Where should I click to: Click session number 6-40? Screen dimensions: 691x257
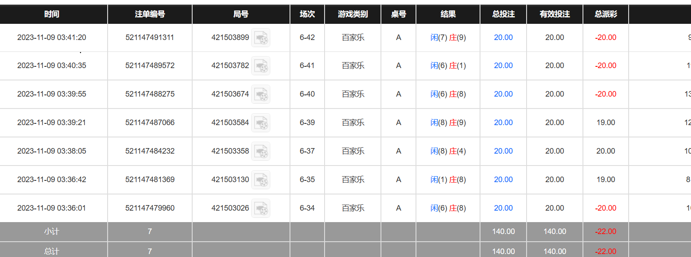pyautogui.click(x=307, y=94)
